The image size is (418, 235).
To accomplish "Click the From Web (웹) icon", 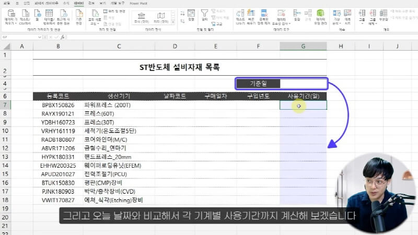I will pyautogui.click(x=37, y=14).
